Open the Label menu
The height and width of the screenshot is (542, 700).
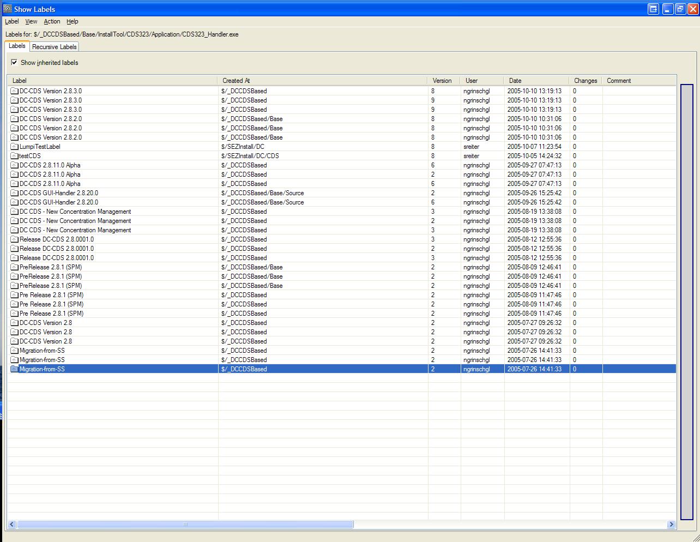11,21
